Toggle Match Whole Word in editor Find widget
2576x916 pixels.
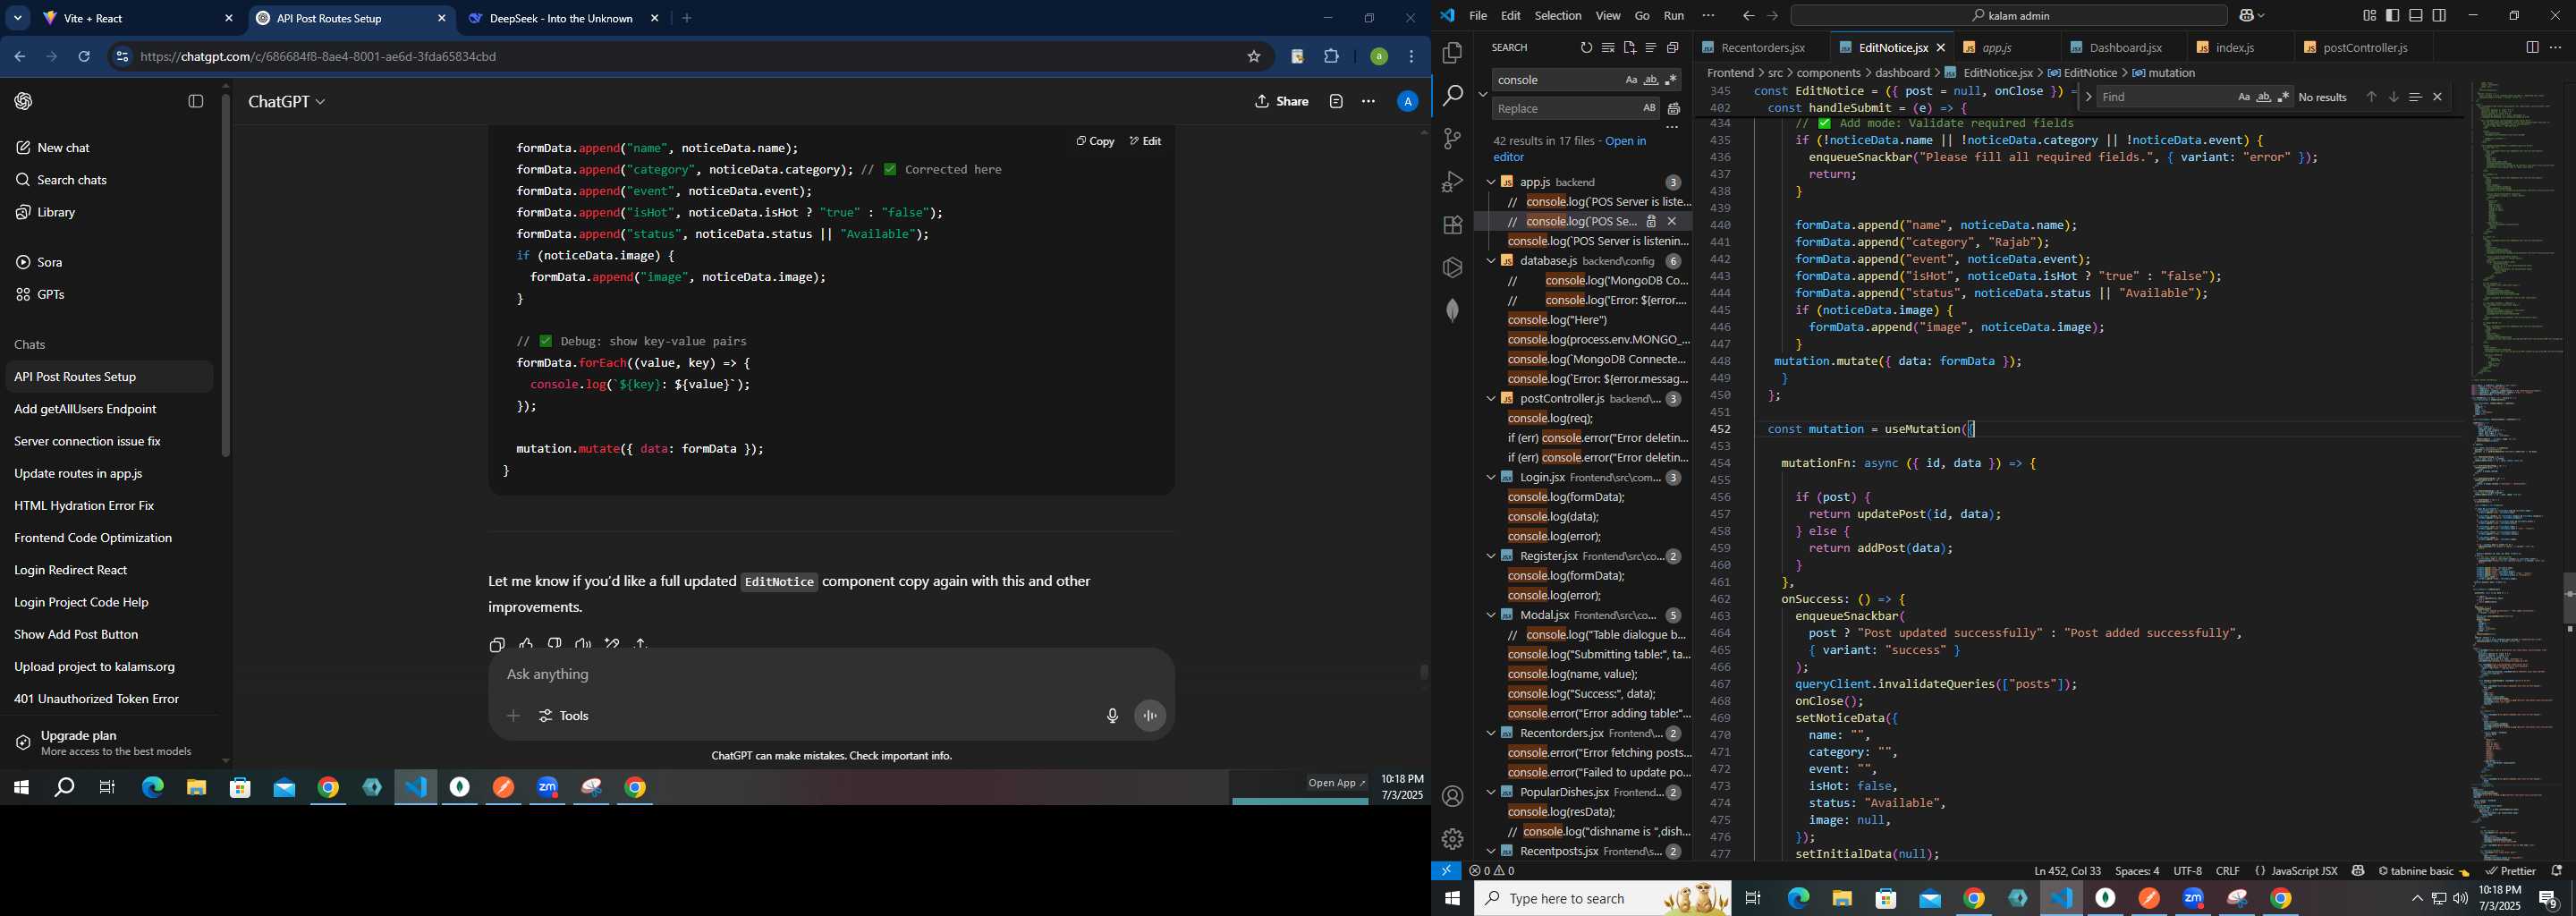[2264, 97]
